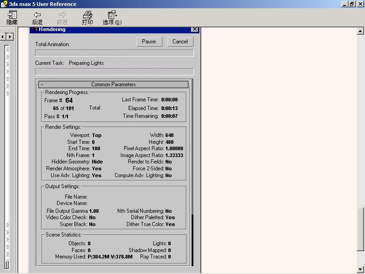Click the 'Render to Fields:' label
Image resolution: width=365 pixels, height=274 pixels.
[x=146, y=162]
